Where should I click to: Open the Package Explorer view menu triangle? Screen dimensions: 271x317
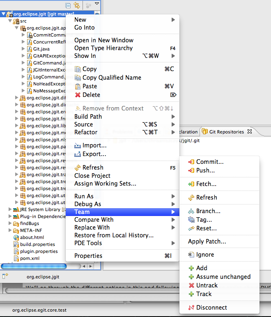[x=97, y=4]
